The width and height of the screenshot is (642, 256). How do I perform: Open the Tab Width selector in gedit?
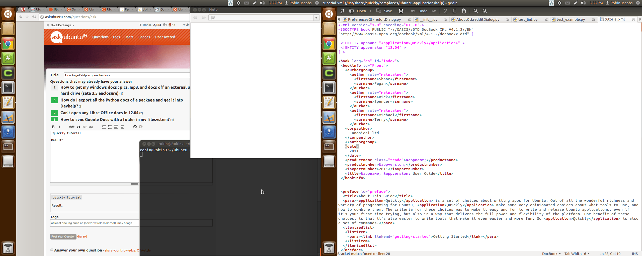coord(577,253)
